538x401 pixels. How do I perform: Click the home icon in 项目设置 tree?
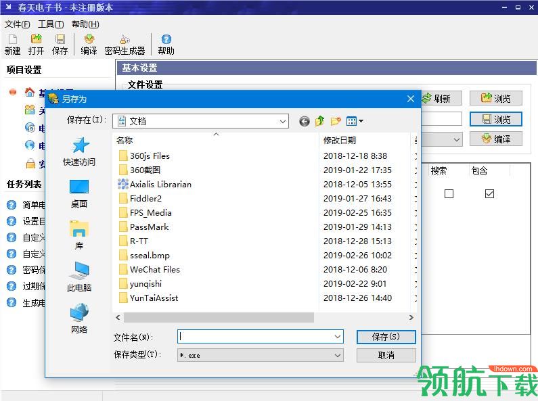tap(30, 92)
